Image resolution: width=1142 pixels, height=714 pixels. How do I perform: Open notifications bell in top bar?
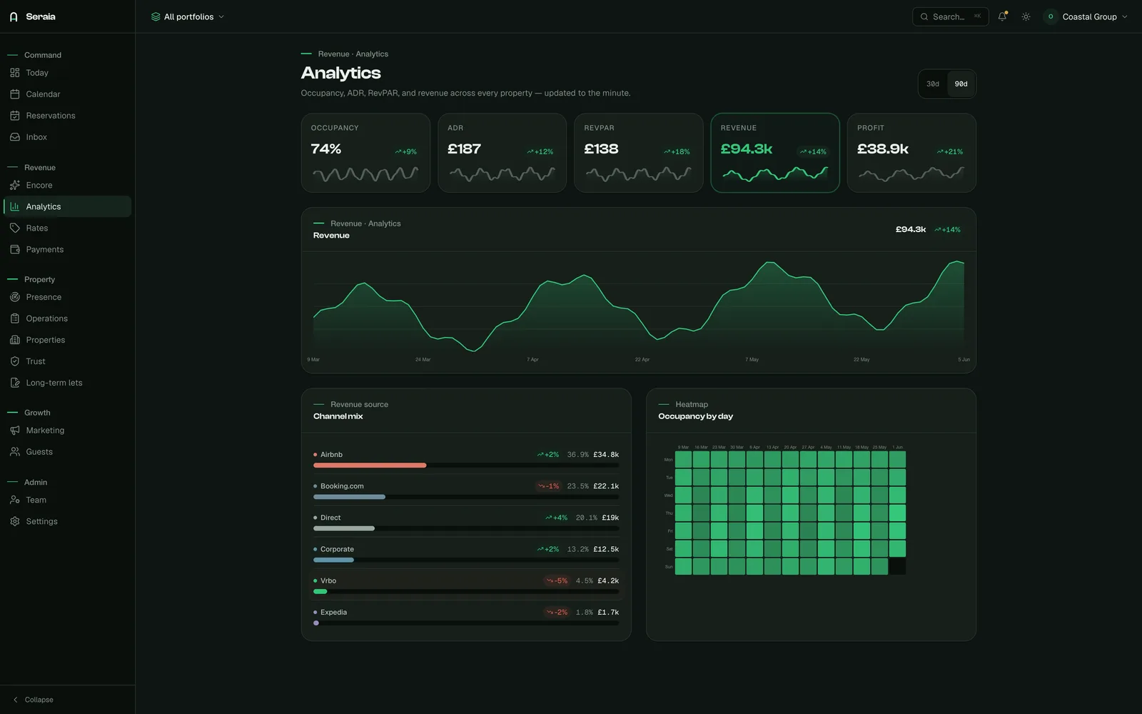click(1002, 16)
